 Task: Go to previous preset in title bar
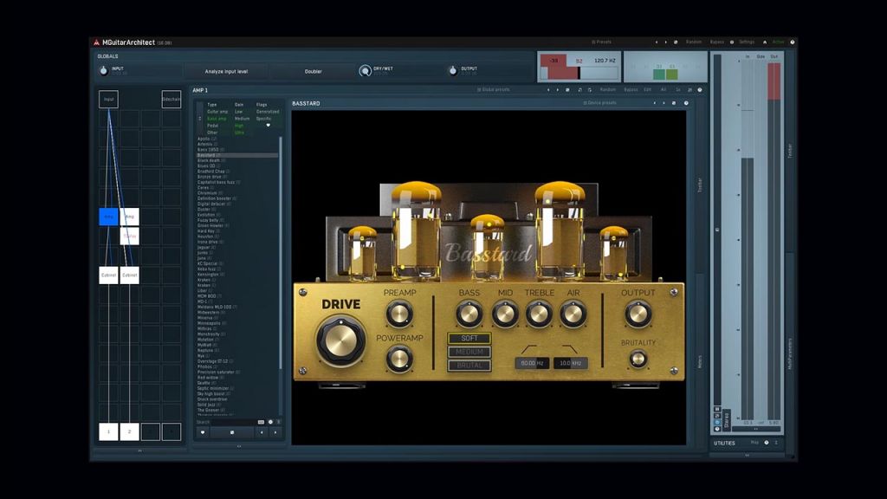pyautogui.click(x=657, y=42)
